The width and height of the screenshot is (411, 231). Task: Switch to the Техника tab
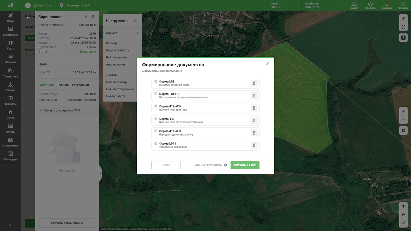63,85
